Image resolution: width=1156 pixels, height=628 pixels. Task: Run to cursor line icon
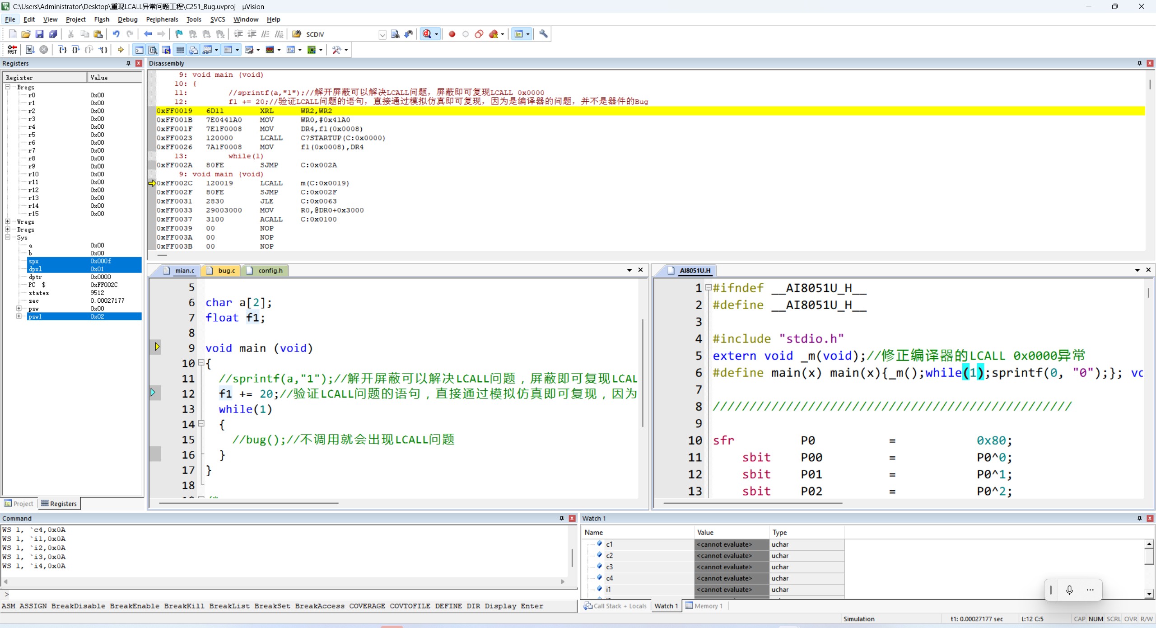[103, 50]
